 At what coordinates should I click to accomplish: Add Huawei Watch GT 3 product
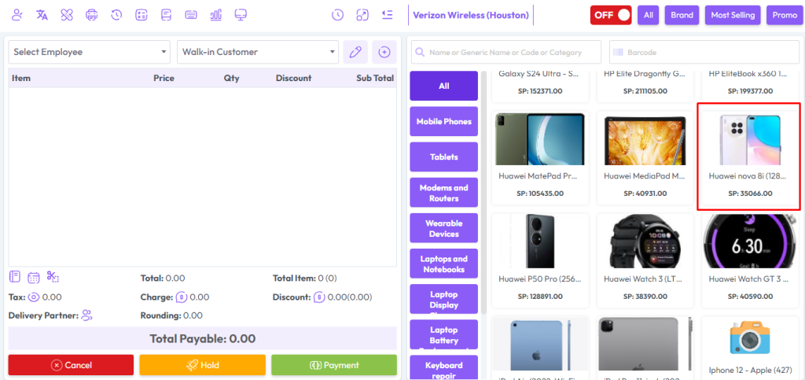coord(751,260)
